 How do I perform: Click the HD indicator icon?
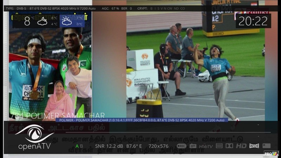(x=241, y=146)
